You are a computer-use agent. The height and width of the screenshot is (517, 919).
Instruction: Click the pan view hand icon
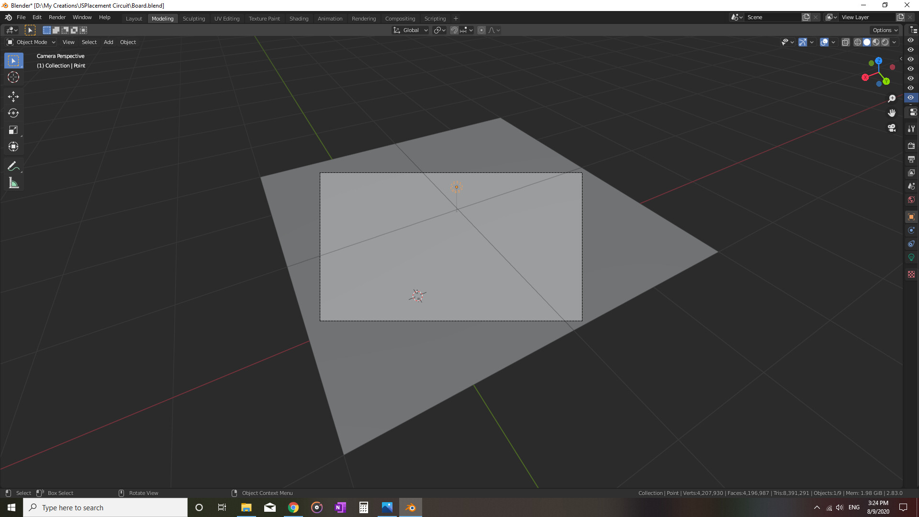click(891, 113)
